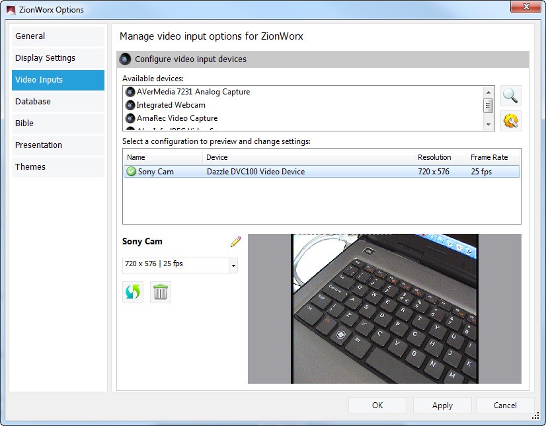Open the 720 x 576 resolution dropdown
The image size is (546, 426).
(233, 266)
